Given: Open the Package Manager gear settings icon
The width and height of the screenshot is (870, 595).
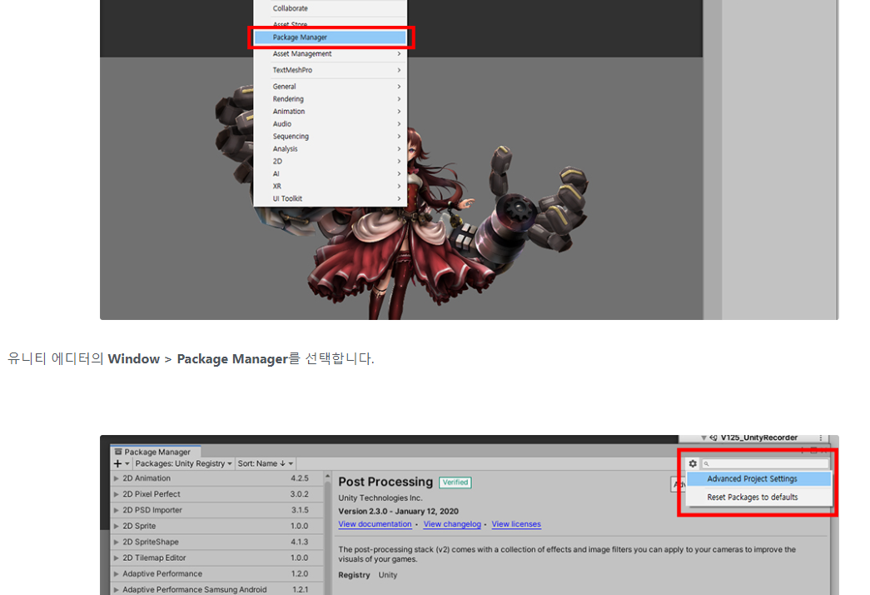Looking at the screenshot, I should coord(693,463).
